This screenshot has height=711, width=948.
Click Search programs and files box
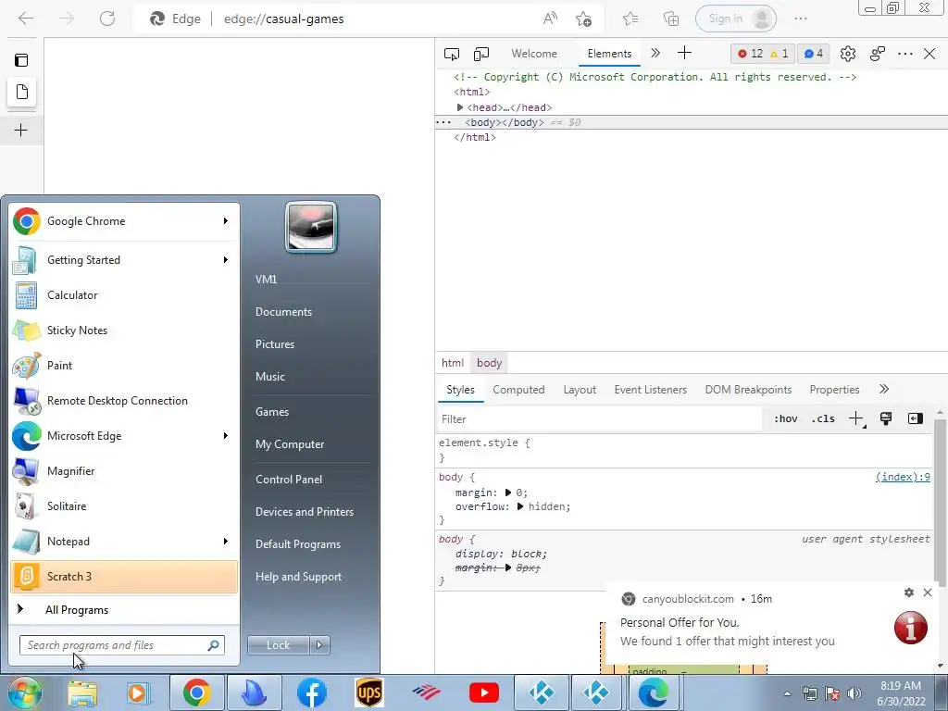(122, 645)
